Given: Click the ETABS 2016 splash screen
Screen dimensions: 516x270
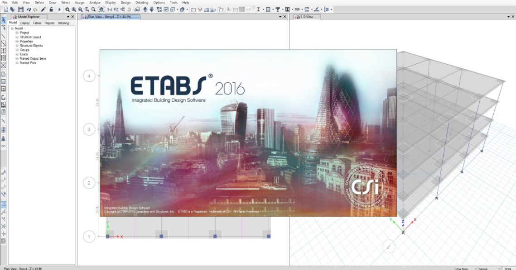Looking at the screenshot, I should click(x=248, y=133).
